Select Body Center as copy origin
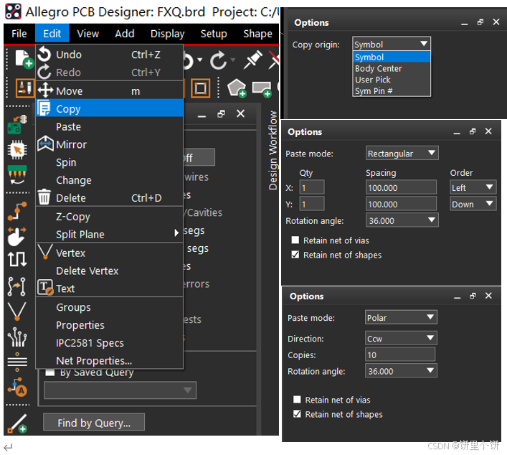Image resolution: width=507 pixels, height=455 pixels. click(x=392, y=68)
